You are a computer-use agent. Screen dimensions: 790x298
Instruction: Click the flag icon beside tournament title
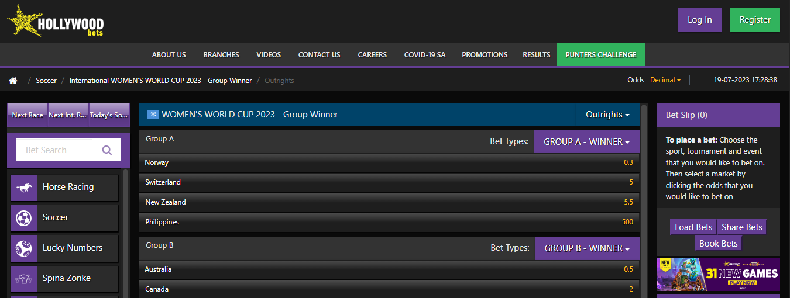click(x=153, y=115)
